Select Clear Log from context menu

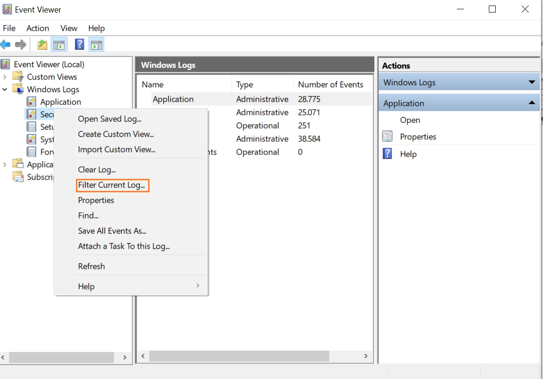point(97,170)
